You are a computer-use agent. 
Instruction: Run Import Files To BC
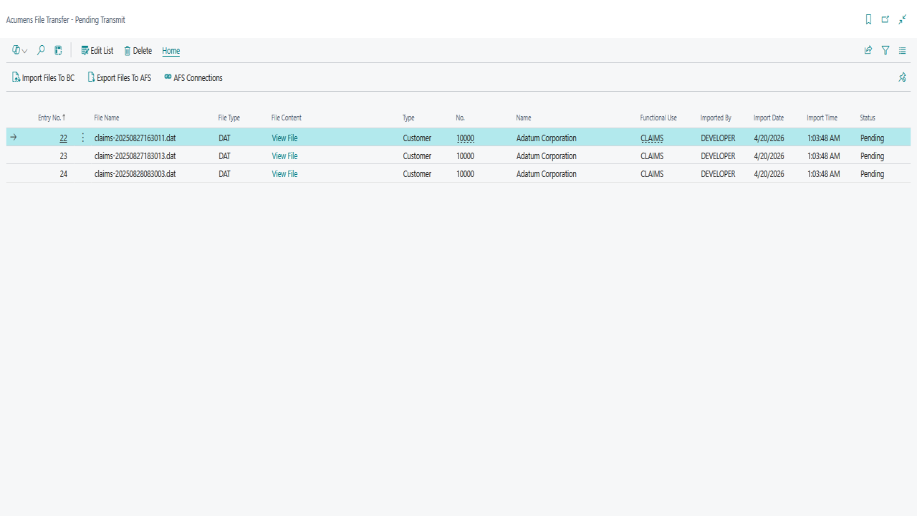(44, 77)
